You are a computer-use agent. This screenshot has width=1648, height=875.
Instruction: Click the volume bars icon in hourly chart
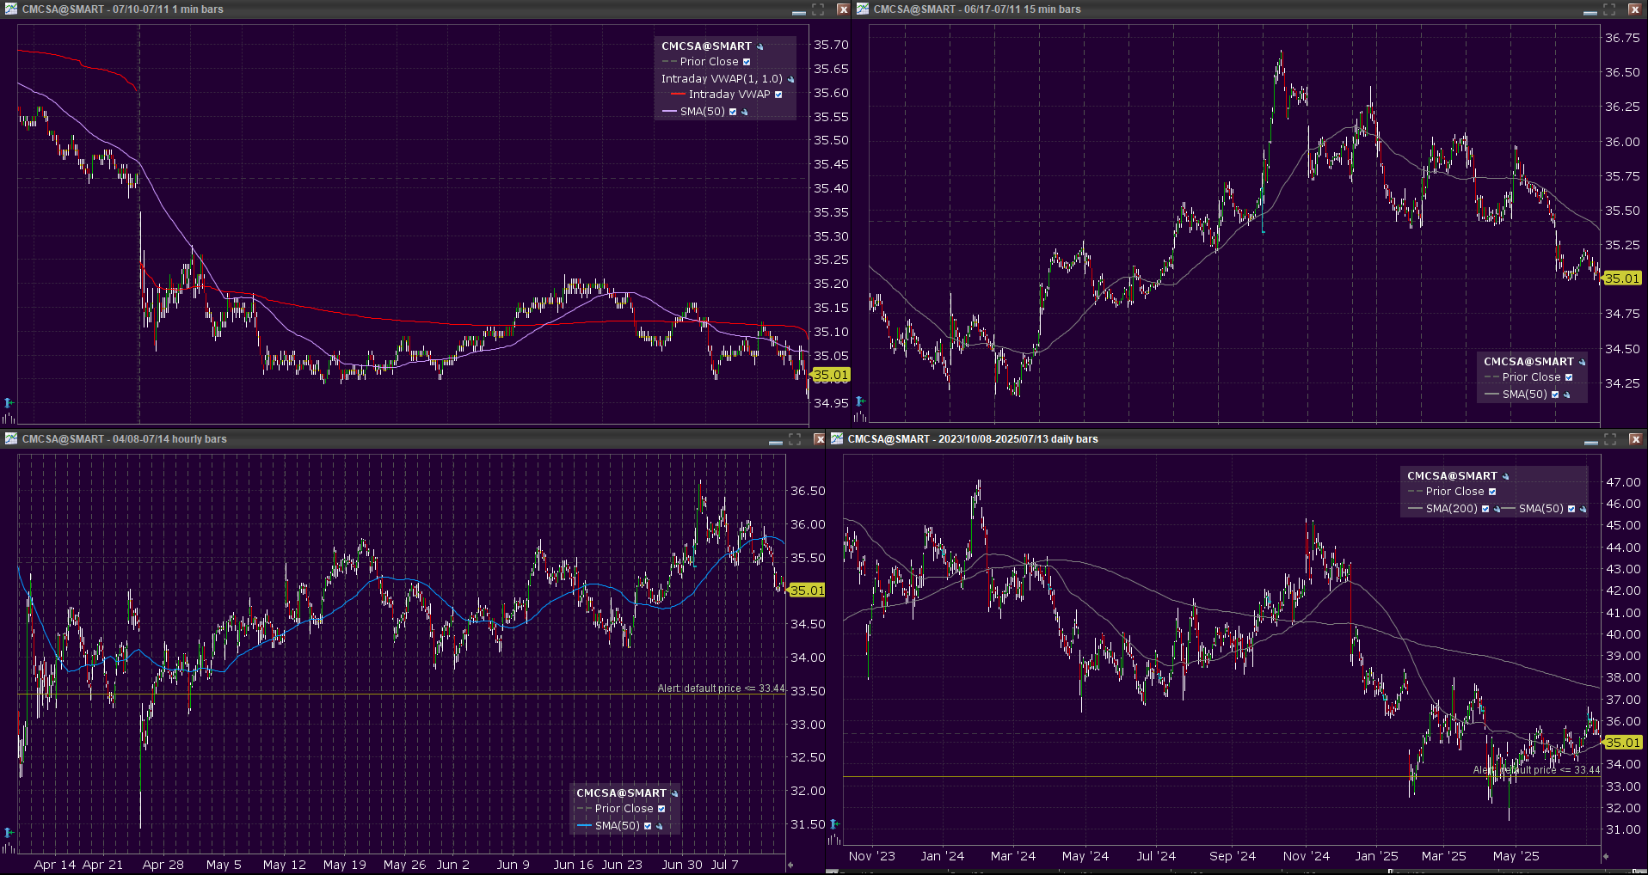coord(9,847)
